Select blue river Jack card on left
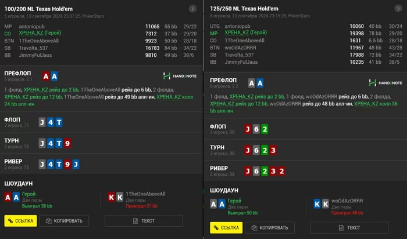The width and height of the screenshot is (407, 239). [x=76, y=164]
